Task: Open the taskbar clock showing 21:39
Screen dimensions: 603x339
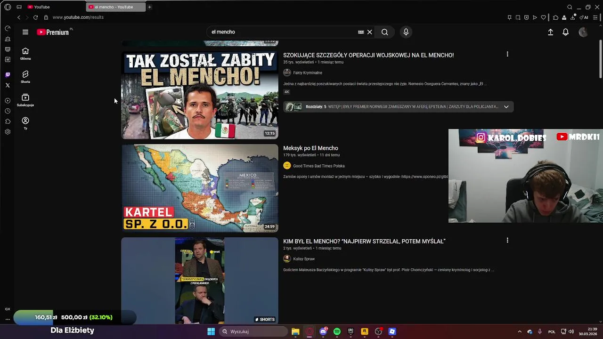Action: (588, 331)
